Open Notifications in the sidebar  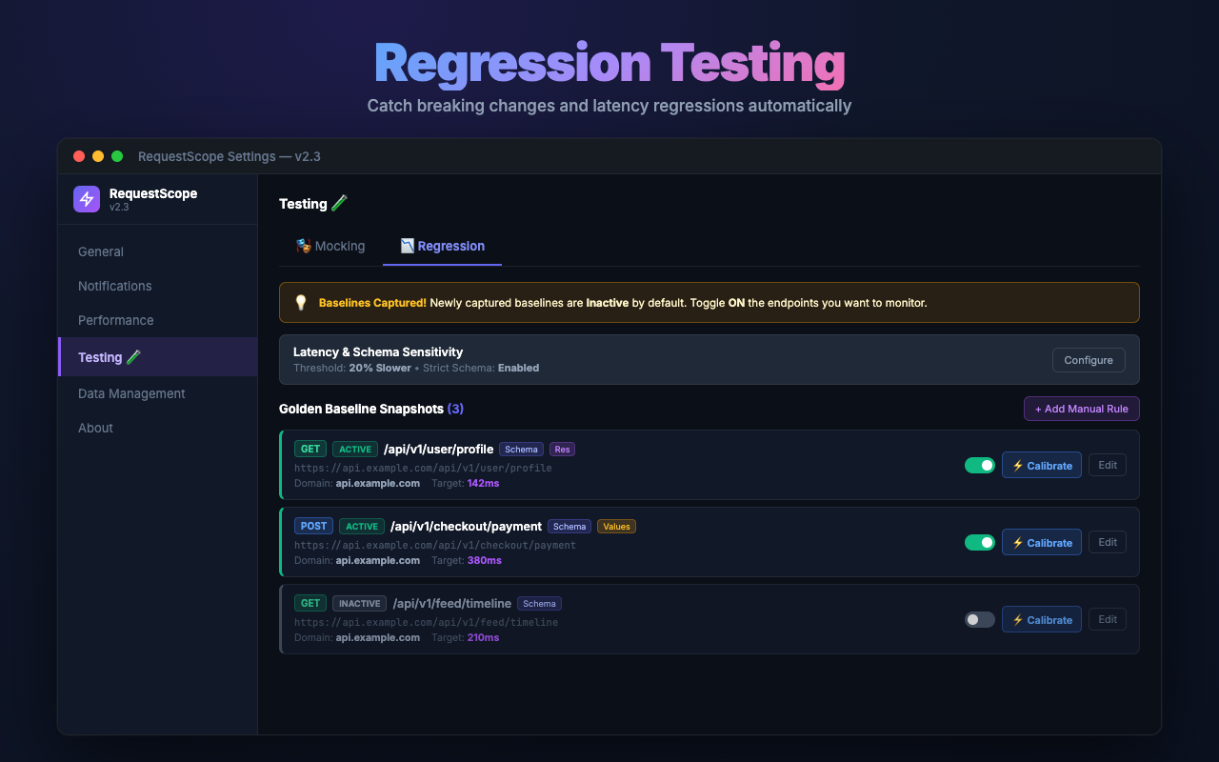157,286
